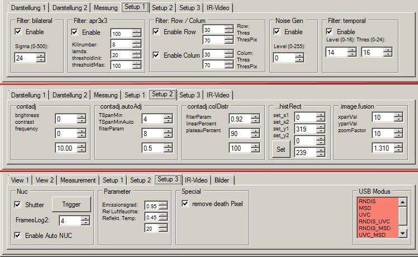This screenshot has width=418, height=257.
Task: Toggle the Enable Colum checkbox
Action: (x=156, y=54)
